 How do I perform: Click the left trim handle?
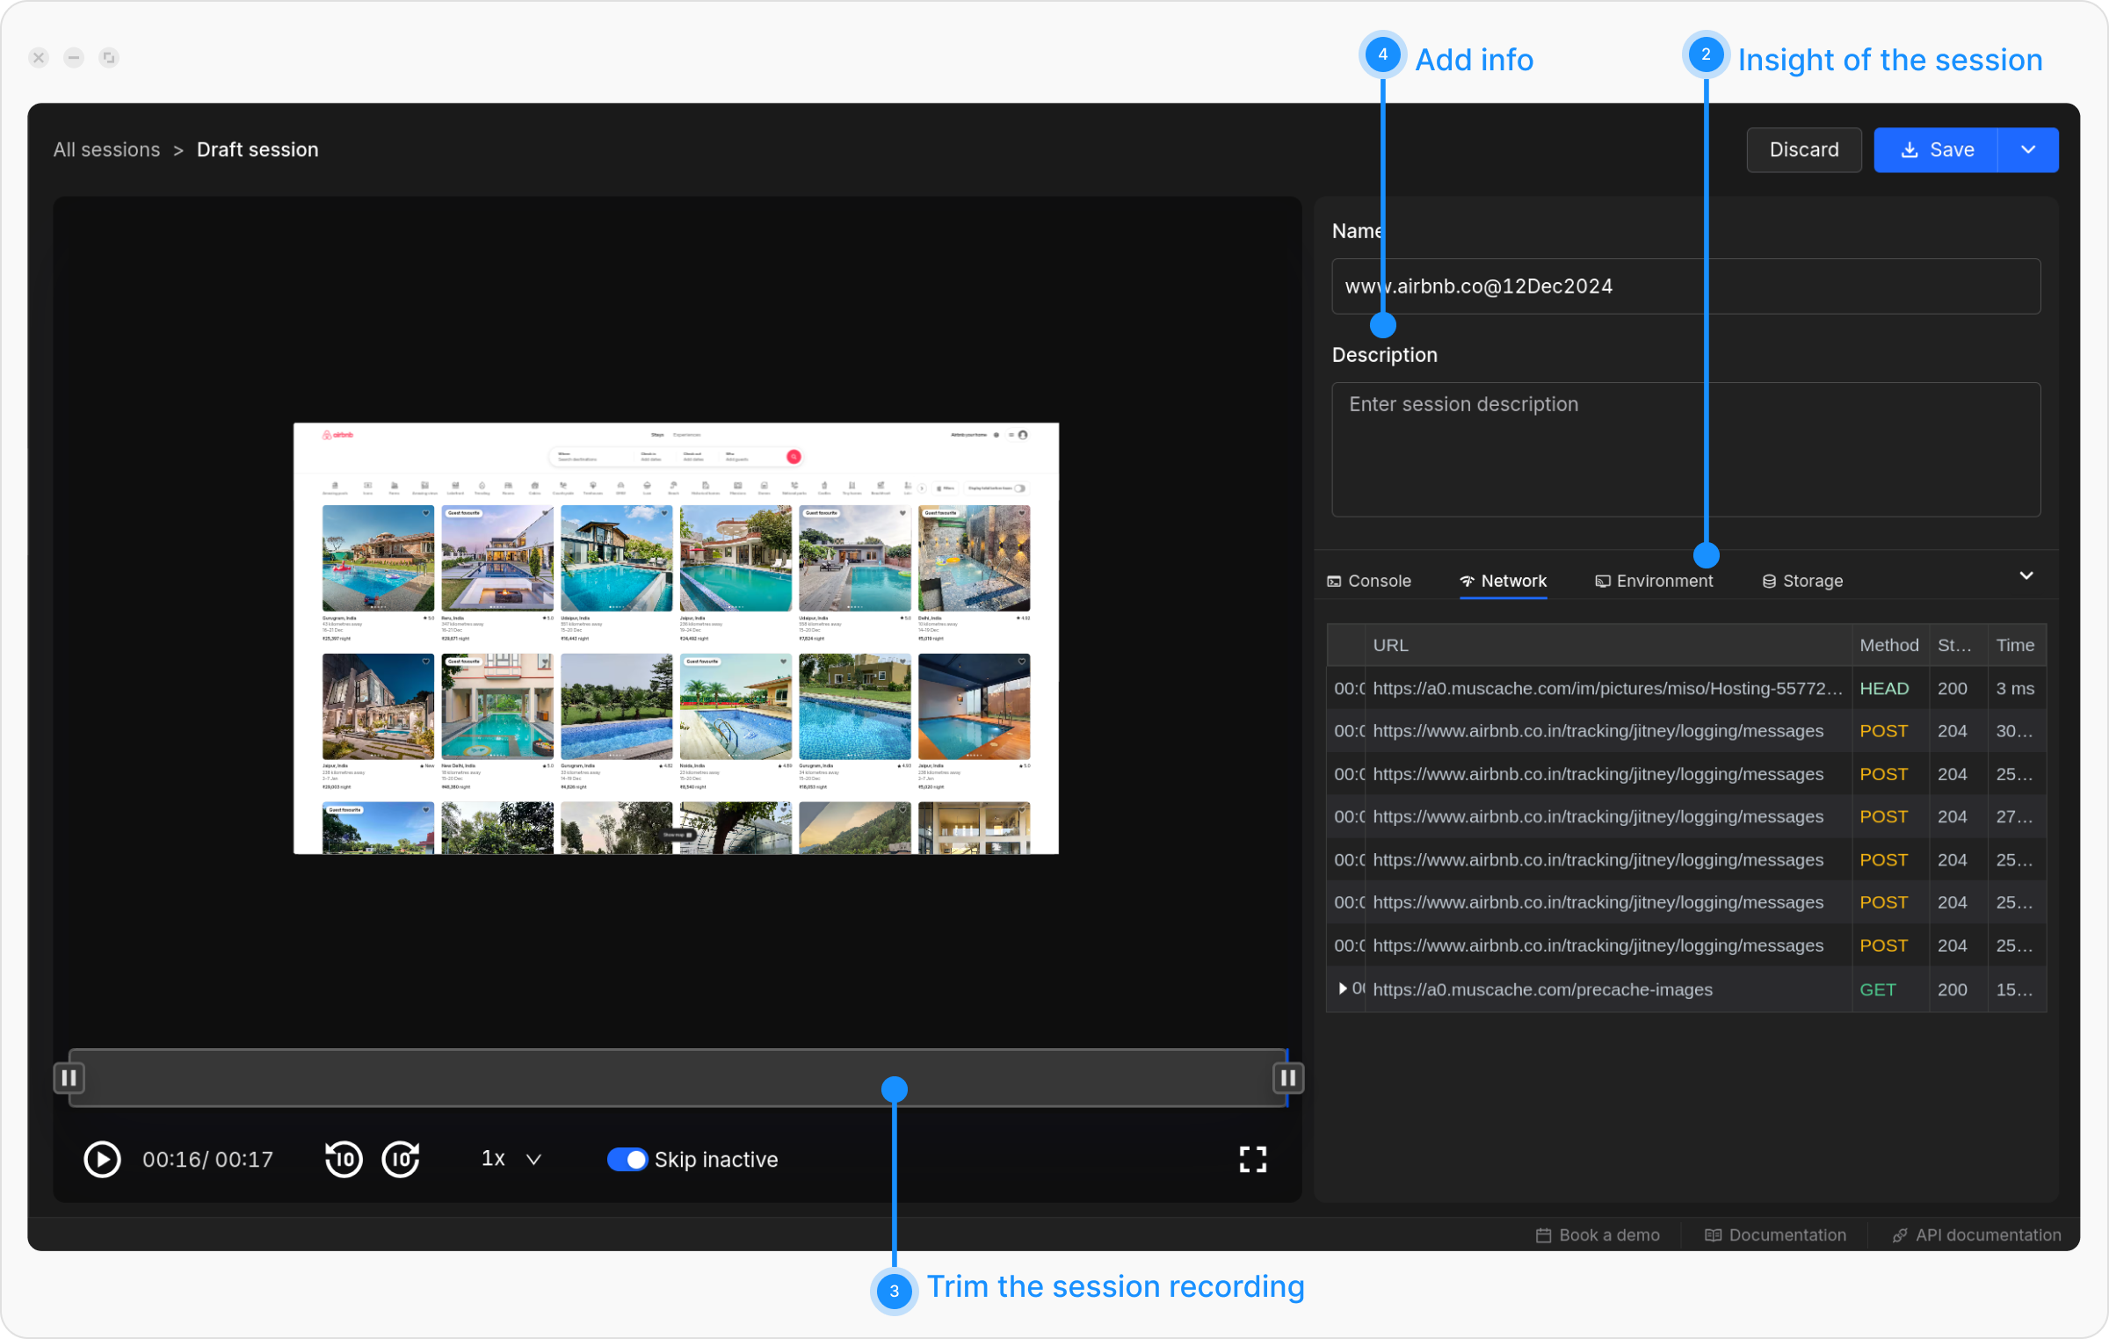pyautogui.click(x=69, y=1077)
